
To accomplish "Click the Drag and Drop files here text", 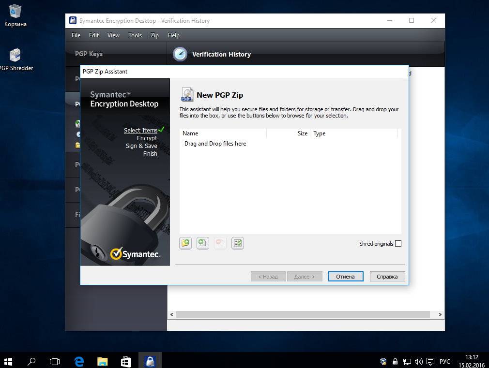I will [x=215, y=144].
